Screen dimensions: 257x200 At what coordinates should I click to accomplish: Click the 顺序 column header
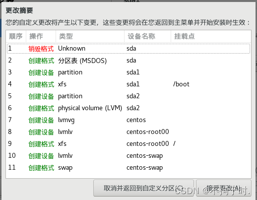pyautogui.click(x=16, y=36)
